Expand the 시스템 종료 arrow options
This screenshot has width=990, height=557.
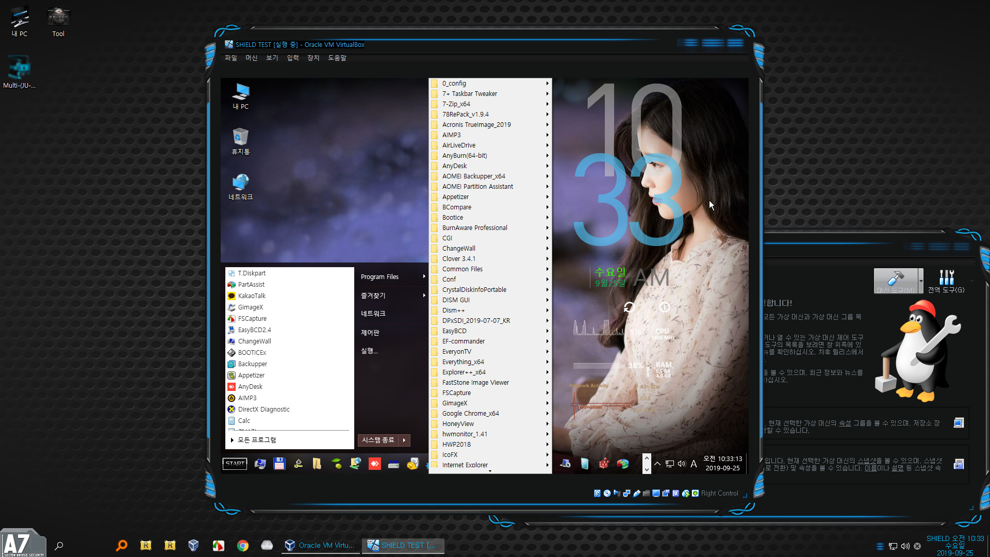click(x=404, y=440)
